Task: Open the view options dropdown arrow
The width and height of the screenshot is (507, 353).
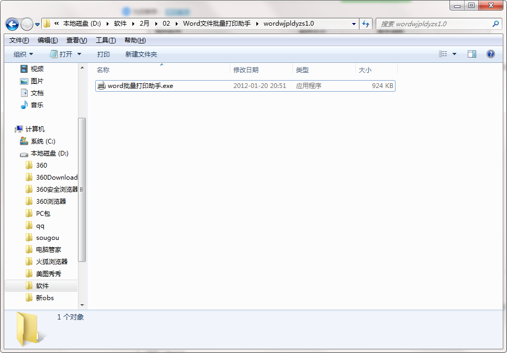Action: [x=454, y=54]
